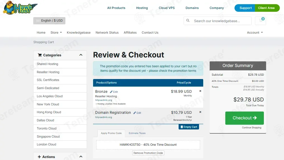Click the Empty Cart button

pyautogui.click(x=189, y=127)
